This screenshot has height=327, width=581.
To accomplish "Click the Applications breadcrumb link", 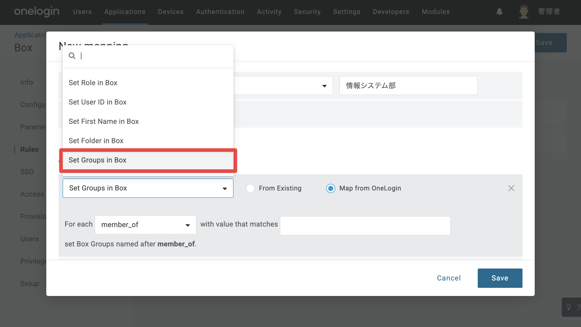I will coord(30,35).
